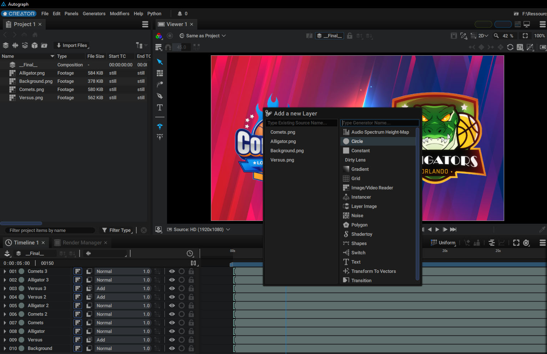Click the color channels icon in viewer
Viewport: 547px width, 354px height.
(159, 36)
